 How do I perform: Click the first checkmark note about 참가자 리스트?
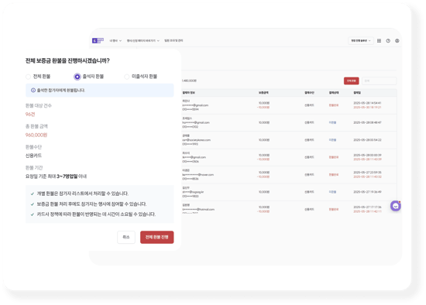click(83, 194)
